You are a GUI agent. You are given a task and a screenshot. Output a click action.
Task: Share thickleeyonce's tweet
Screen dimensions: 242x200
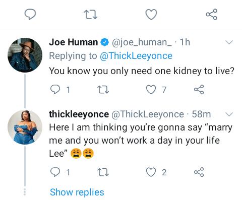coord(199,172)
